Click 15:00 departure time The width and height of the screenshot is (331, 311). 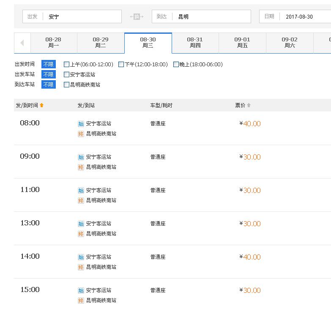coord(30,289)
